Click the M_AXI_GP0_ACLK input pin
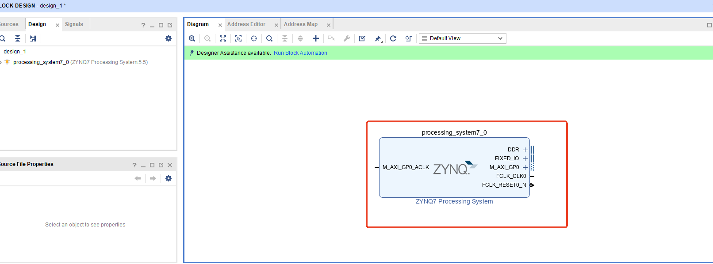This screenshot has width=713, height=264. click(x=377, y=167)
